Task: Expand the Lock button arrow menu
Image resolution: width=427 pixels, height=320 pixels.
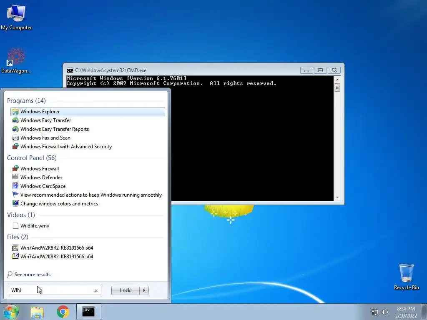Action: [144, 290]
